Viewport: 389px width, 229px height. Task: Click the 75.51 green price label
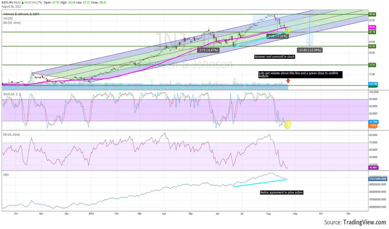[x=372, y=65]
